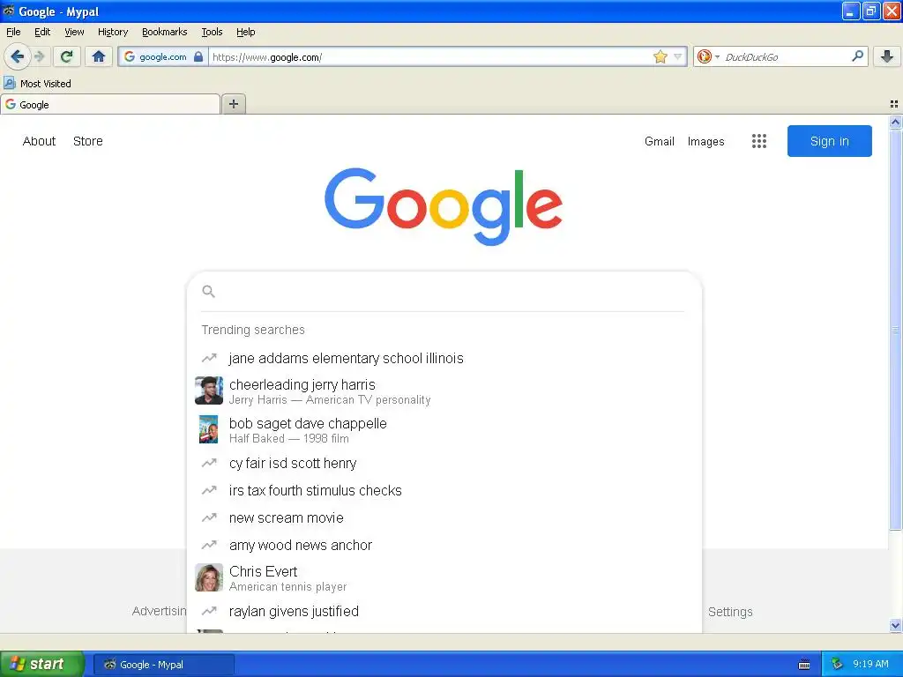The width and height of the screenshot is (903, 677).
Task: Click the padlock site security icon
Action: click(198, 56)
